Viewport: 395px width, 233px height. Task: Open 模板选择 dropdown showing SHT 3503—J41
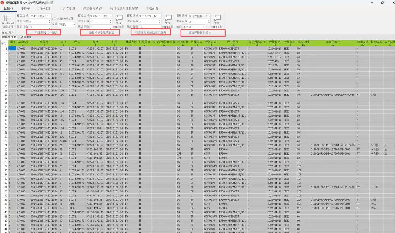[150, 16]
